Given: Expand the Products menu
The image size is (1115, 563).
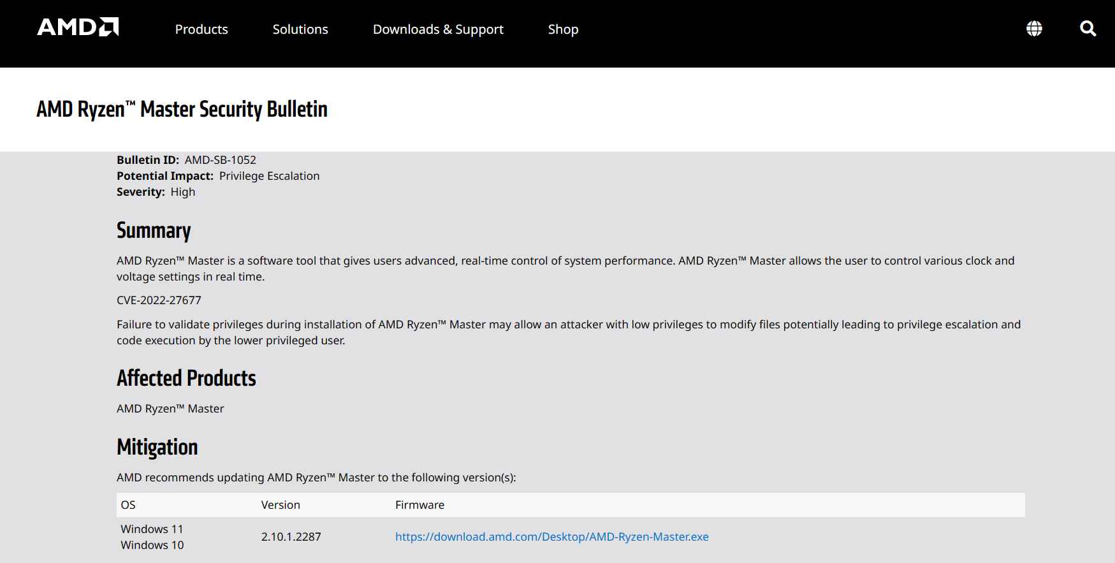Looking at the screenshot, I should [201, 29].
